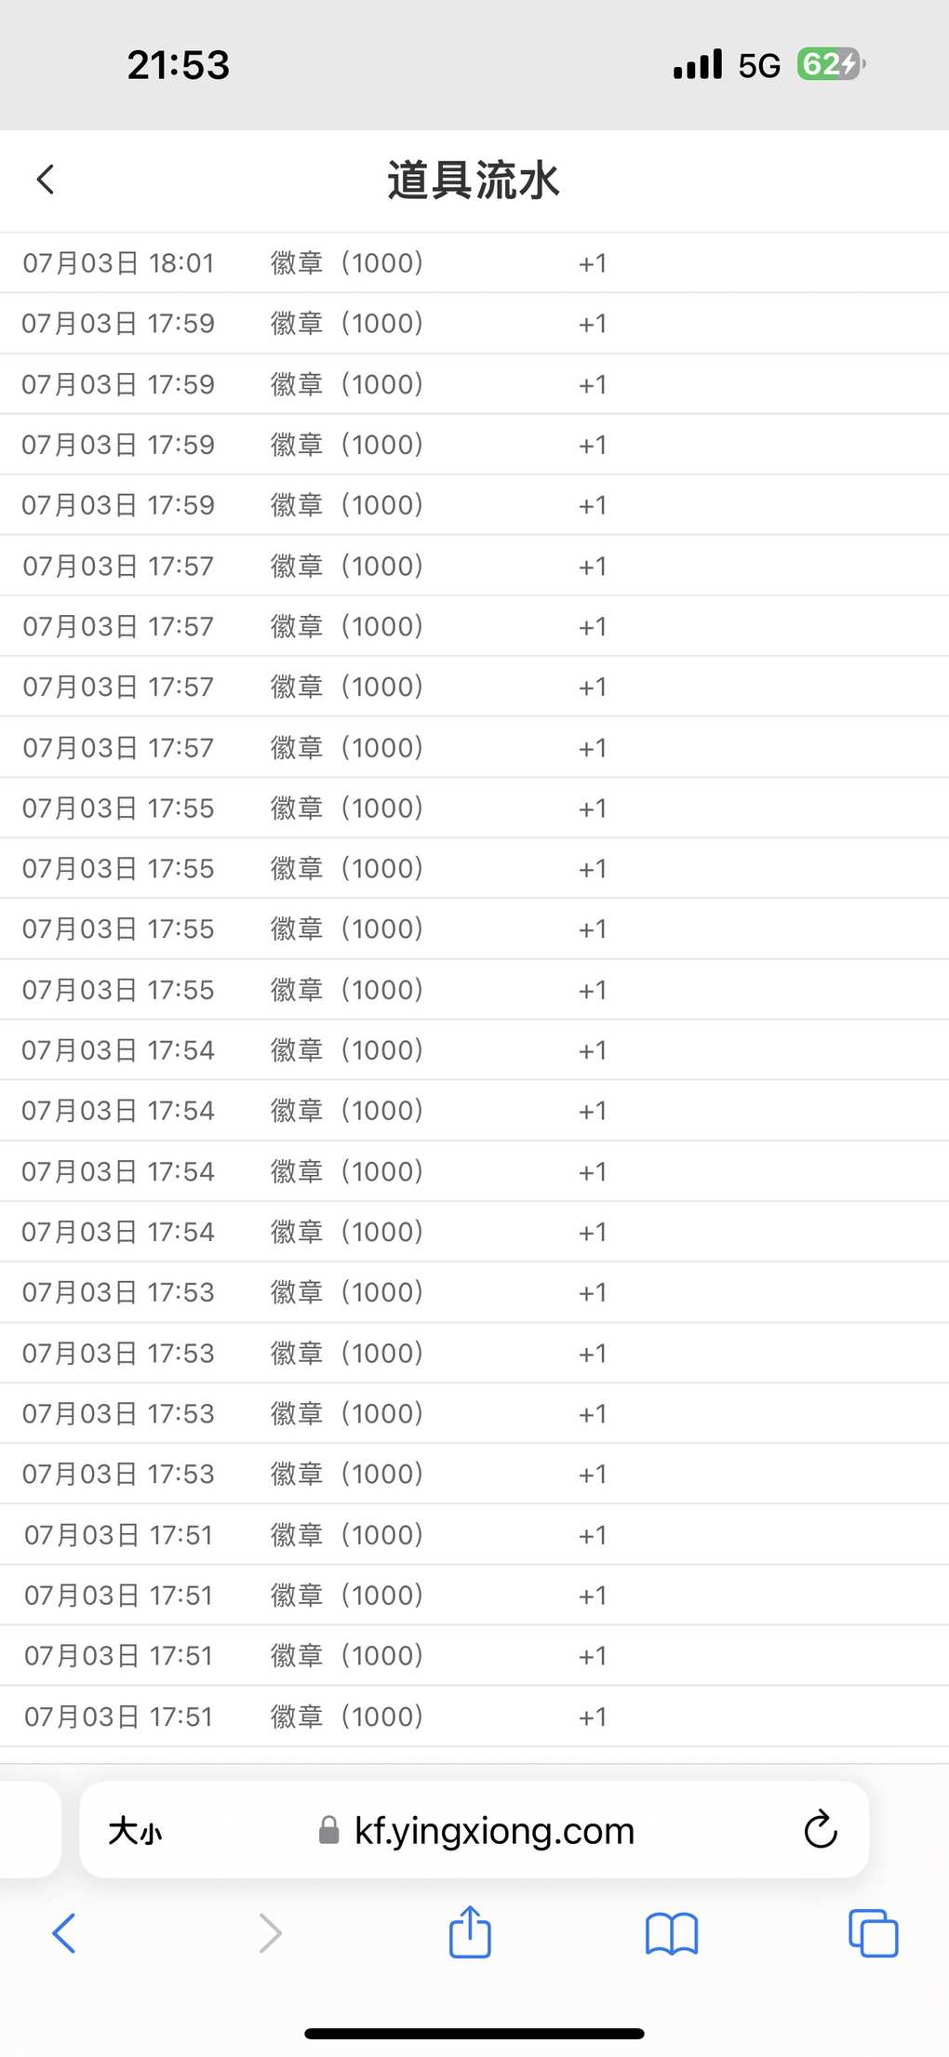Select the first 07月03日 17:57 record row
The height and width of the screenshot is (2057, 949).
[x=474, y=566]
